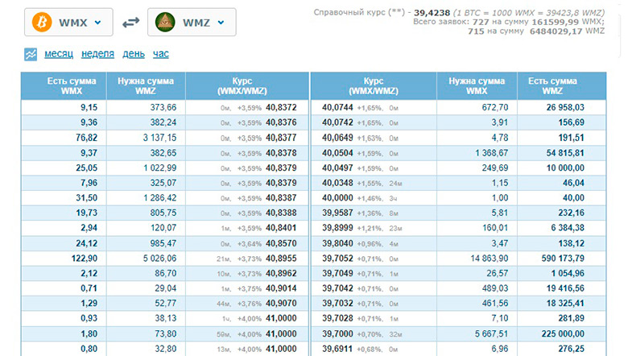The image size is (628, 356).
Task: Click the 'Нужна сумма WMZ' column header
Action: point(146,85)
